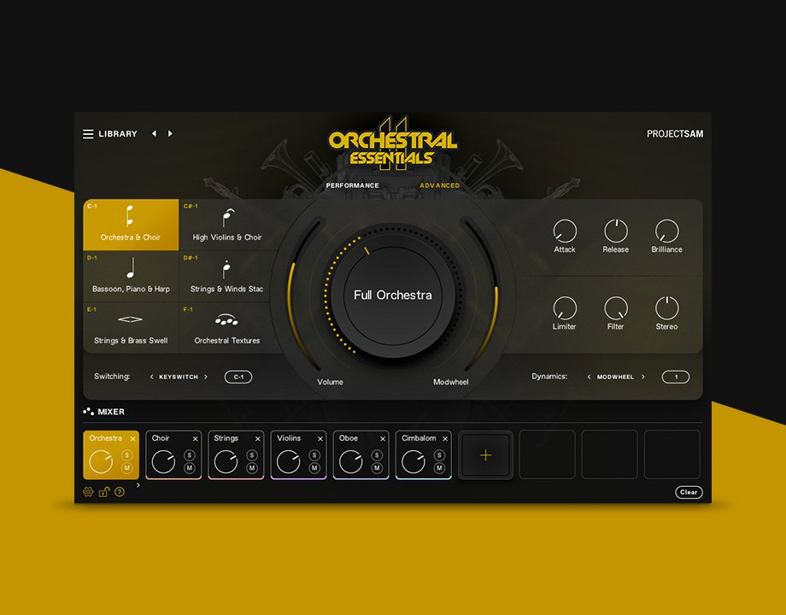Image resolution: width=786 pixels, height=615 pixels.
Task: Switch to the ADVANCED tab
Action: point(438,184)
